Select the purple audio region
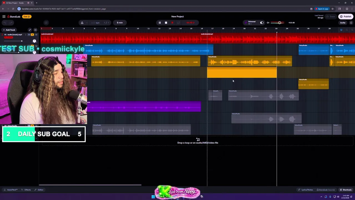 [144, 107]
